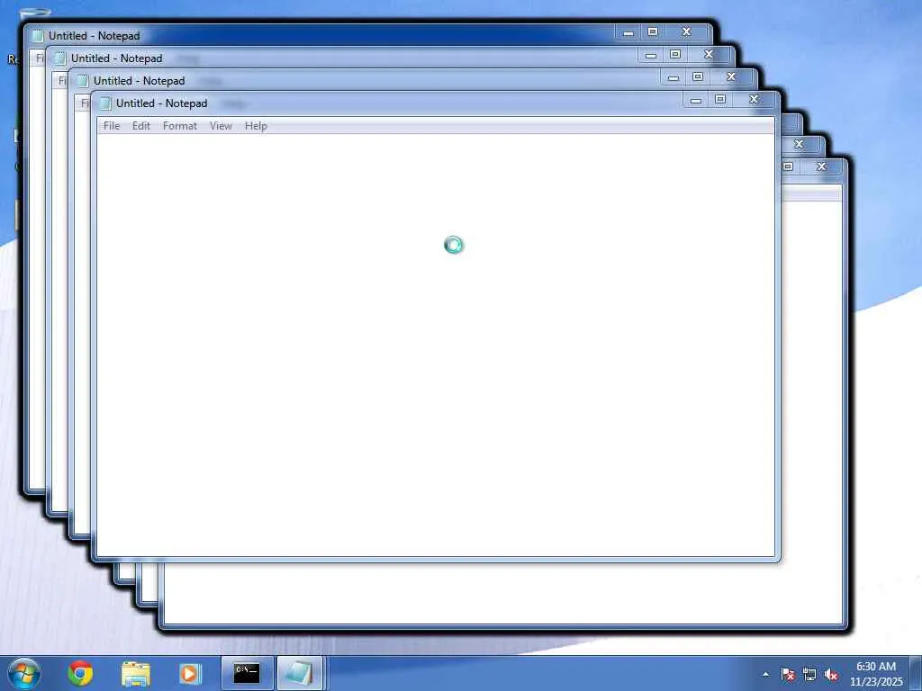Click the Show desktop strip beside the clock
Image resolution: width=922 pixels, height=691 pixels.
(916, 673)
